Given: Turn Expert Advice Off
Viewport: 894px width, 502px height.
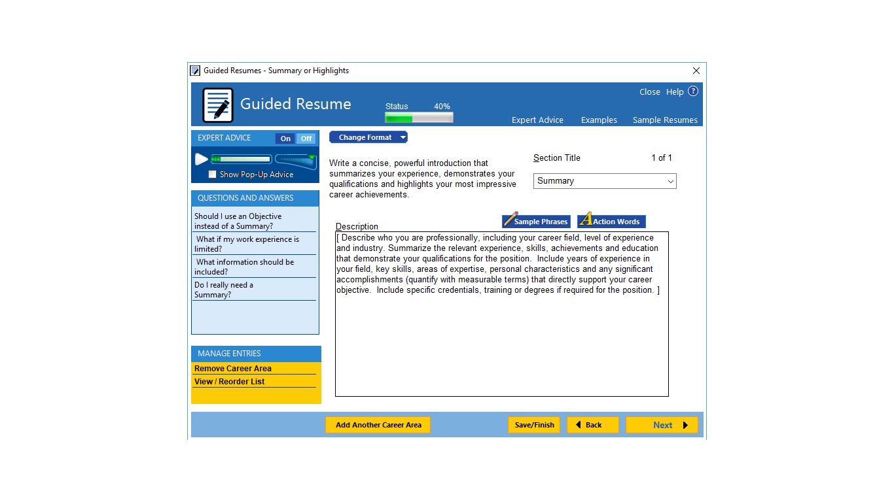Looking at the screenshot, I should (306, 139).
